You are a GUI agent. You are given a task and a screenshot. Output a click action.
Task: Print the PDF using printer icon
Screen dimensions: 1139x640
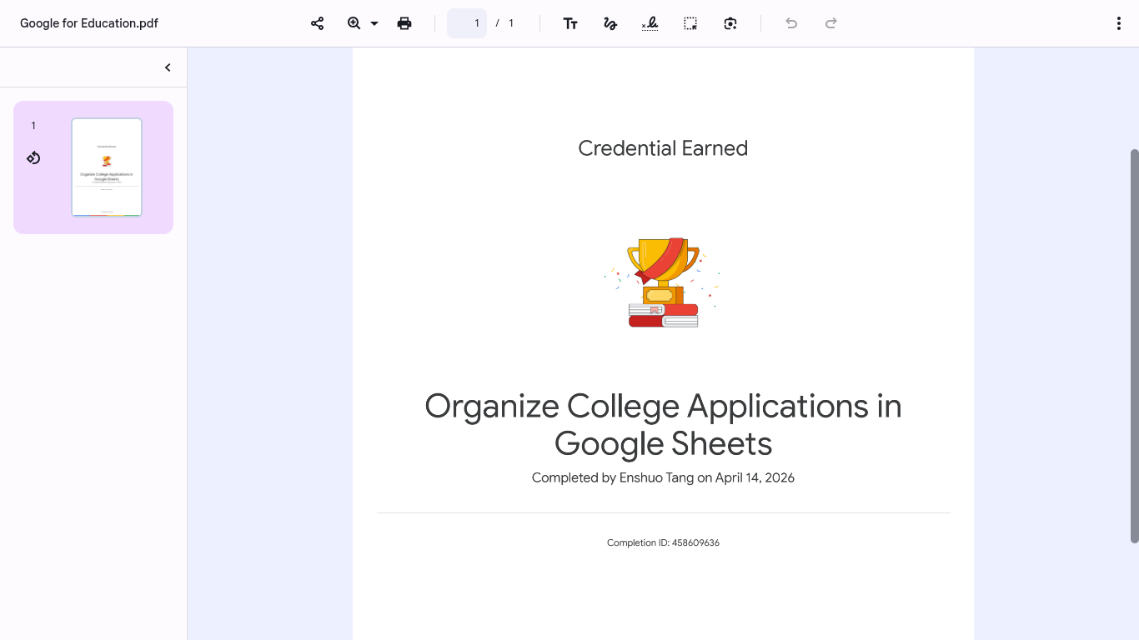[x=404, y=23]
